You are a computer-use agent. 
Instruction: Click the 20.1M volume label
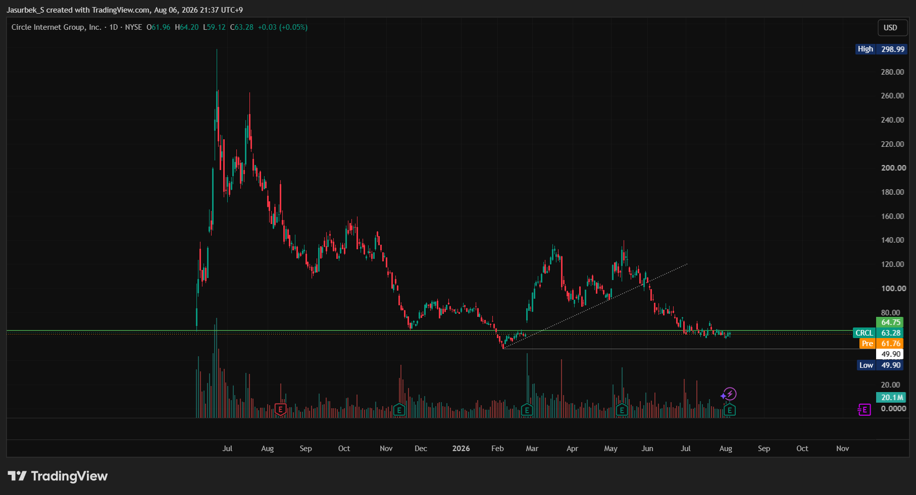[892, 398]
